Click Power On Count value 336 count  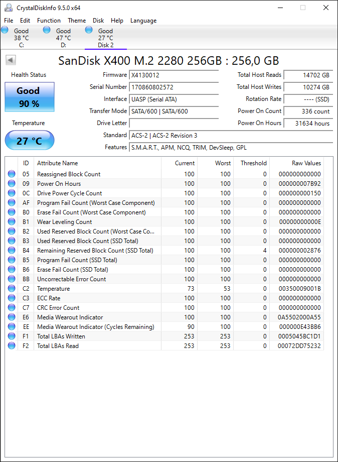(308, 111)
